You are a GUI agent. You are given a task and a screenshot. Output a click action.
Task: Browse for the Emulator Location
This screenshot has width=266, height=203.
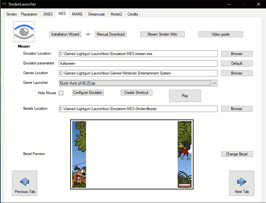pos(237,54)
